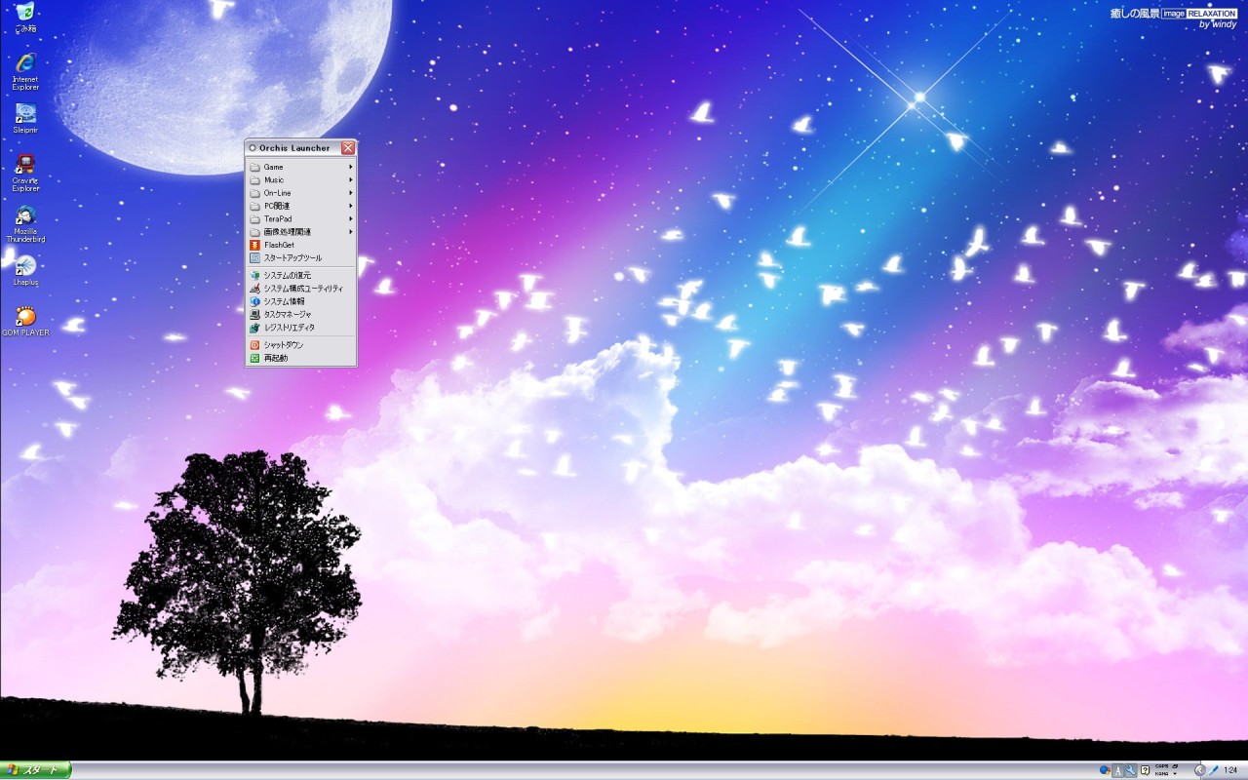
Task: Open the Windows スタート button
Action: [36, 770]
